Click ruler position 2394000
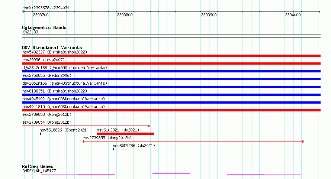Image resolution: width=331 pixels, height=179 pixels. click(293, 15)
